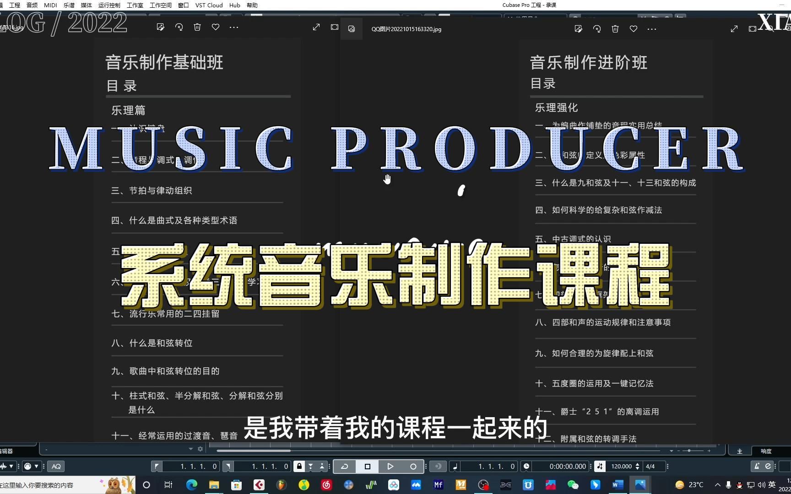Open File Explorer from taskbar
Image resolution: width=791 pixels, height=494 pixels.
click(214, 485)
